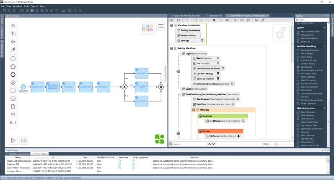The width and height of the screenshot is (334, 180).
Task: Click the Activity Parameters button
Action: coord(190,30)
